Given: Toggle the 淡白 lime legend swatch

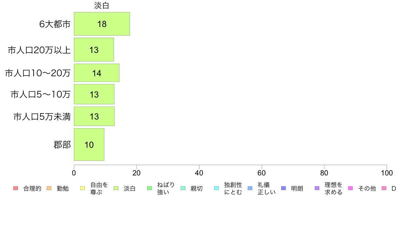Looking at the screenshot, I should tap(116, 188).
